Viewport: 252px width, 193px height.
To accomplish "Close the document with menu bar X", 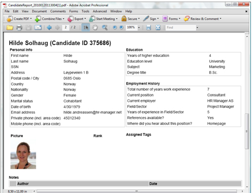I will click(x=246, y=11).
